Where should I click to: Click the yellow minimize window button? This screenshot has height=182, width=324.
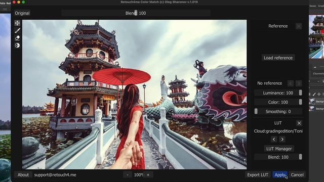(19, 2)
